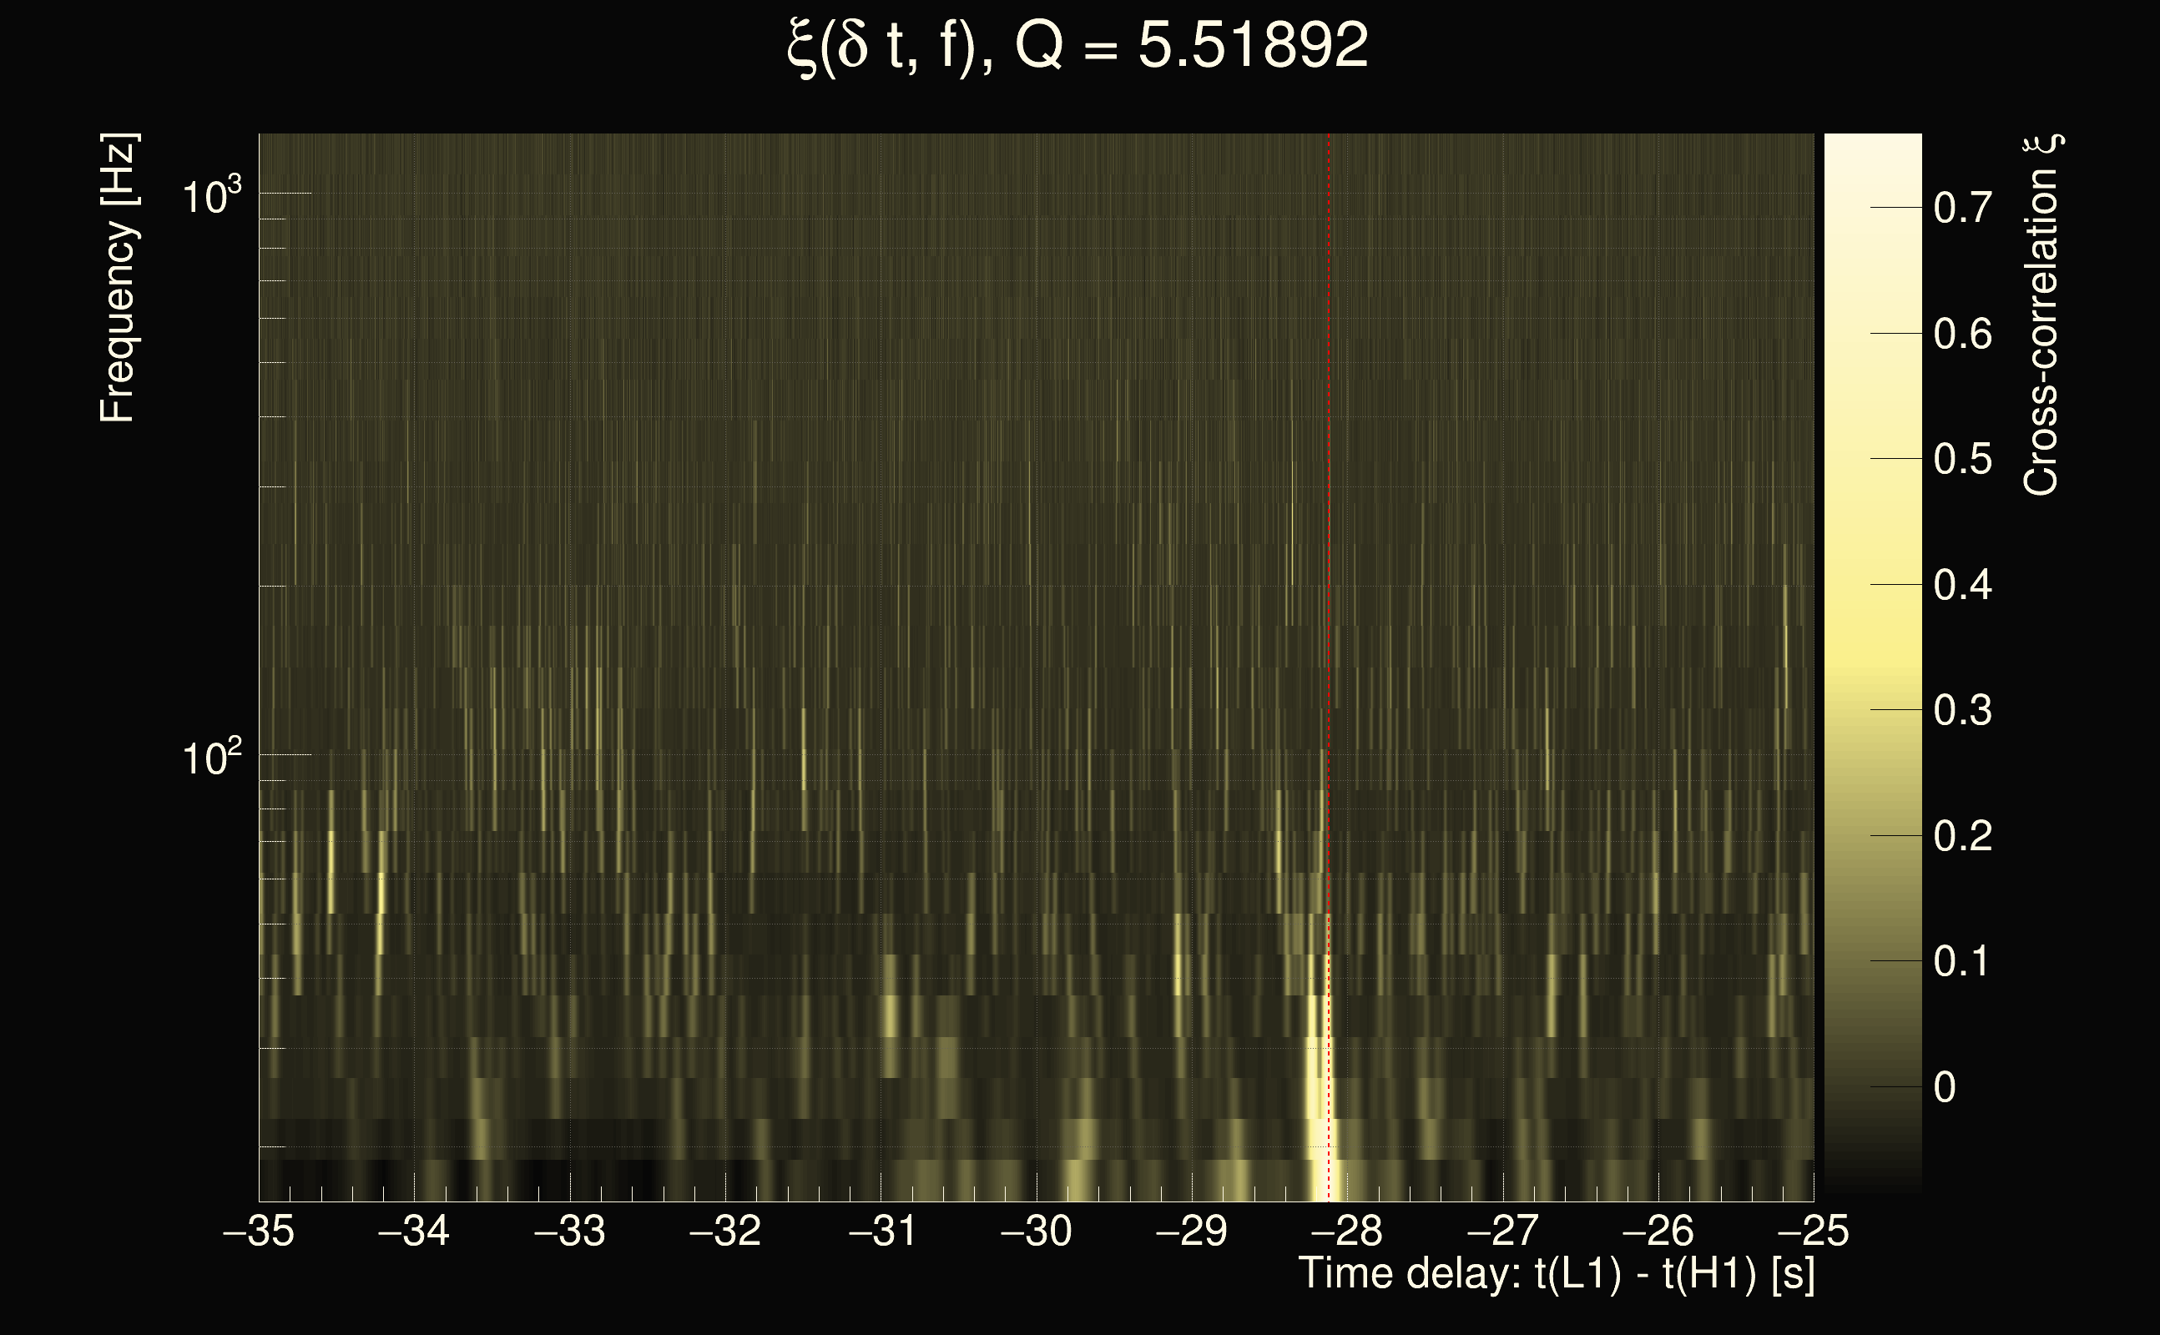The height and width of the screenshot is (1335, 2160).
Task: Click the Cross-correlation ξ colorbar label
Action: (x=2041, y=315)
